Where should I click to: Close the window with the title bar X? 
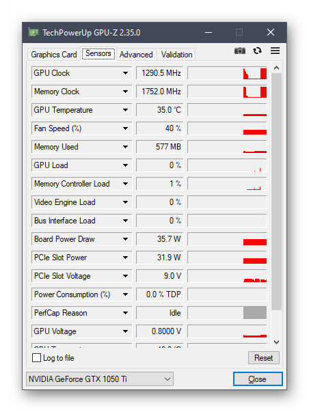(271, 32)
